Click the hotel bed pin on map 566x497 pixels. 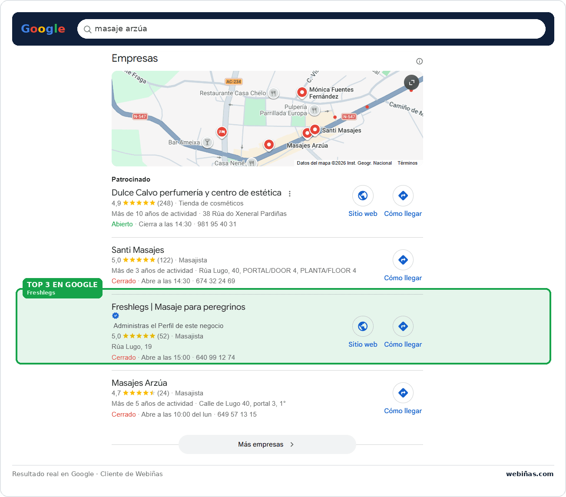[x=222, y=132]
